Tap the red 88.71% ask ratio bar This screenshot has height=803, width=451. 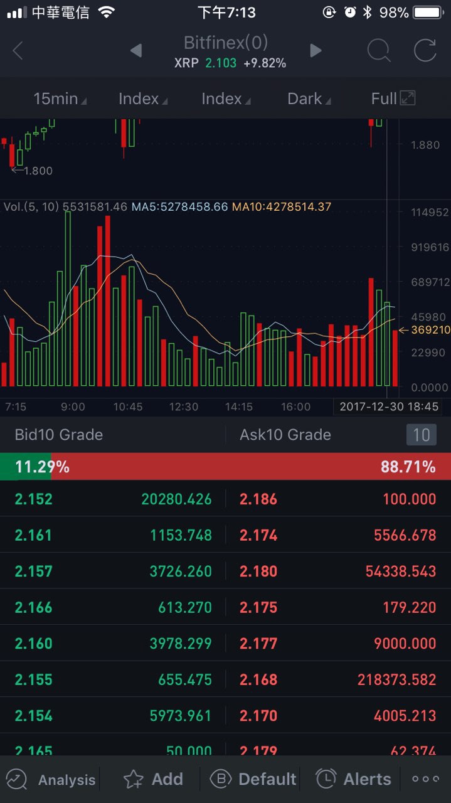point(251,467)
